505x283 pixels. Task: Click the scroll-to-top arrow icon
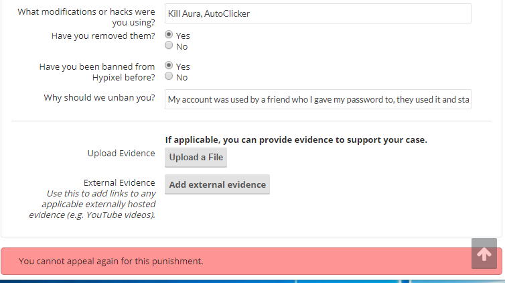(x=484, y=254)
